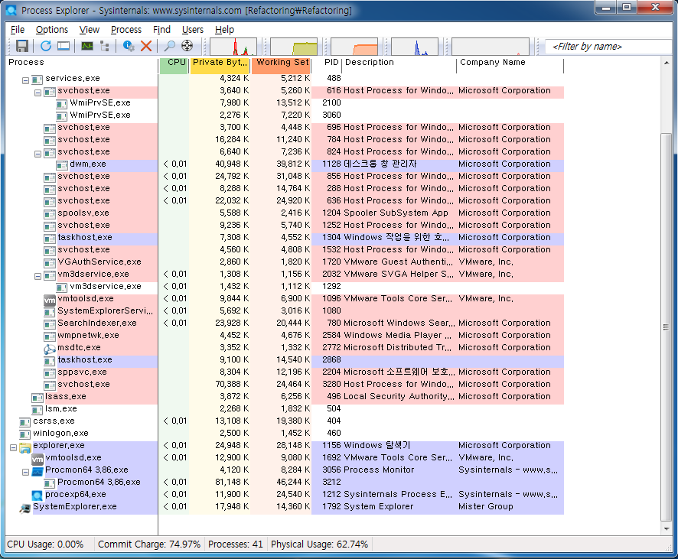
Task: Sort by the Company Name column header
Action: pos(510,62)
